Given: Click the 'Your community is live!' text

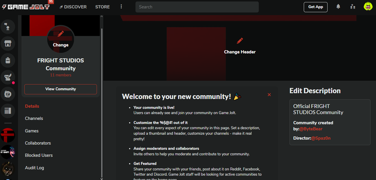Looking at the screenshot, I should click(x=154, y=108).
